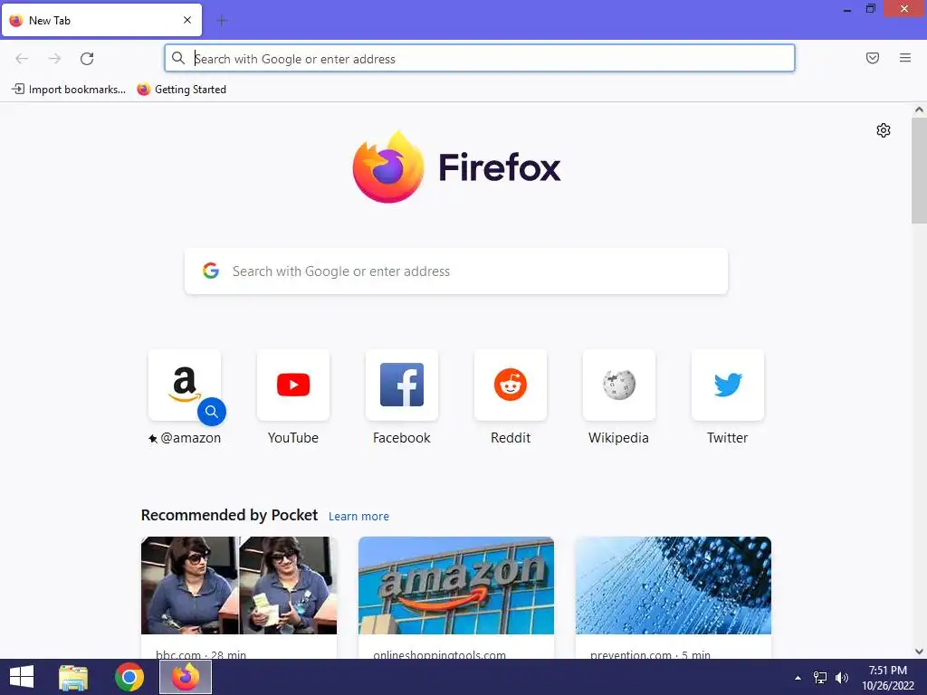The image size is (927, 695).
Task: Open the volume tray icon
Action: pyautogui.click(x=842, y=678)
